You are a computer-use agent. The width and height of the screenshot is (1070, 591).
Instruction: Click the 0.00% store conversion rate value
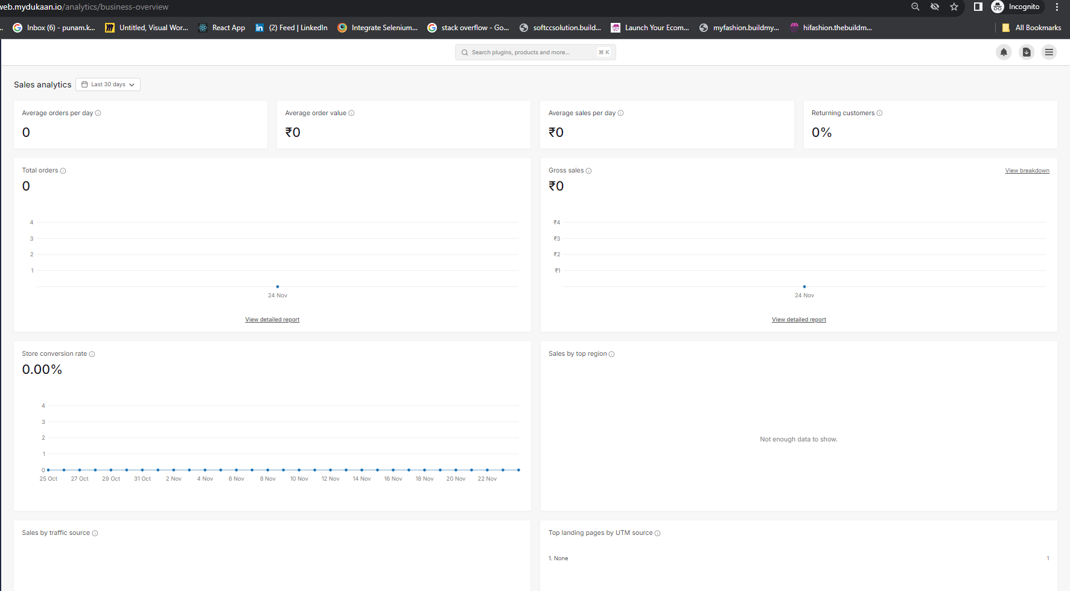42,370
